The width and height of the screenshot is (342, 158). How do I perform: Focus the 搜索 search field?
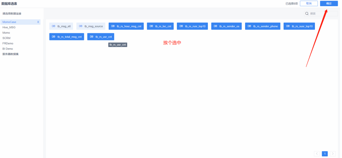[x=321, y=13]
